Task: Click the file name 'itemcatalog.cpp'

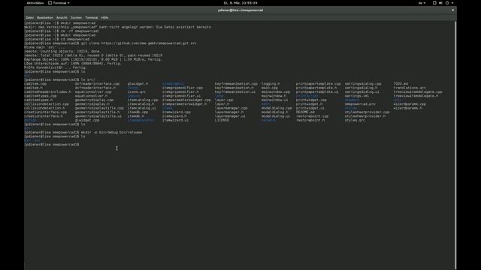Action: (x=143, y=100)
